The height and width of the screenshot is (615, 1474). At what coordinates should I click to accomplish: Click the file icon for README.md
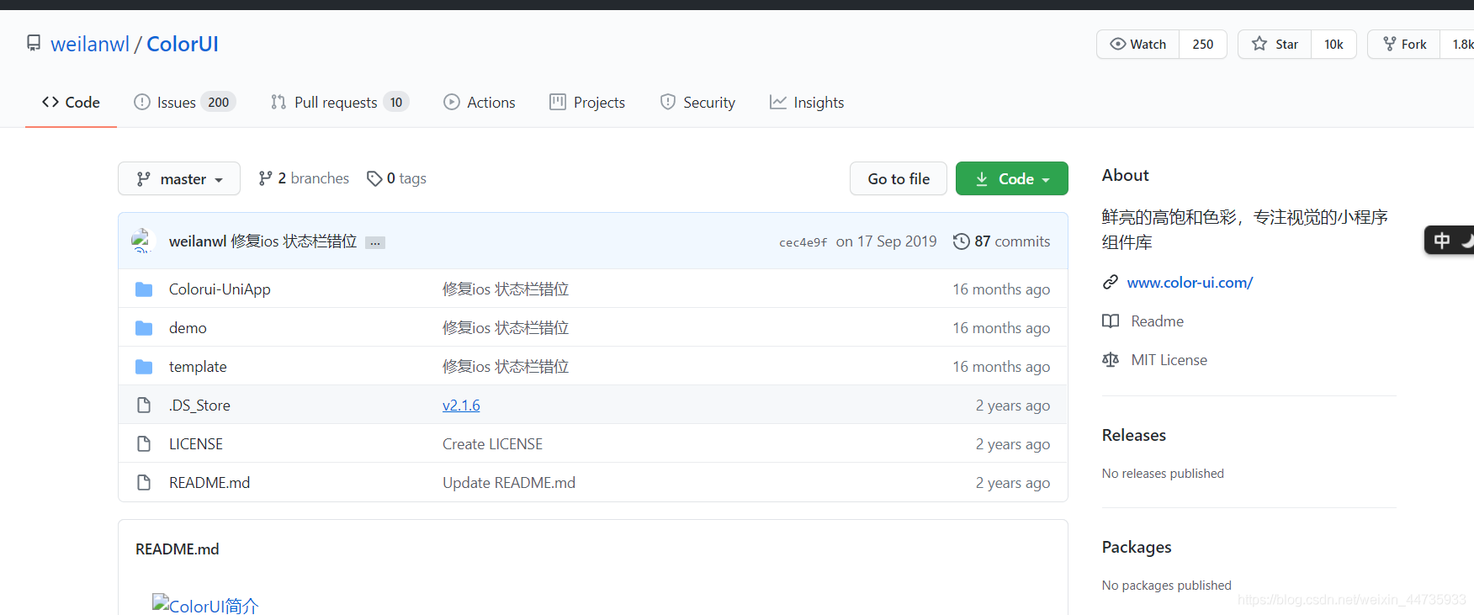(x=144, y=483)
